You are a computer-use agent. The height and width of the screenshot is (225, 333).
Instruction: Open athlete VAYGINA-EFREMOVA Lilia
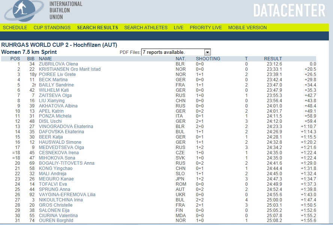67,195
